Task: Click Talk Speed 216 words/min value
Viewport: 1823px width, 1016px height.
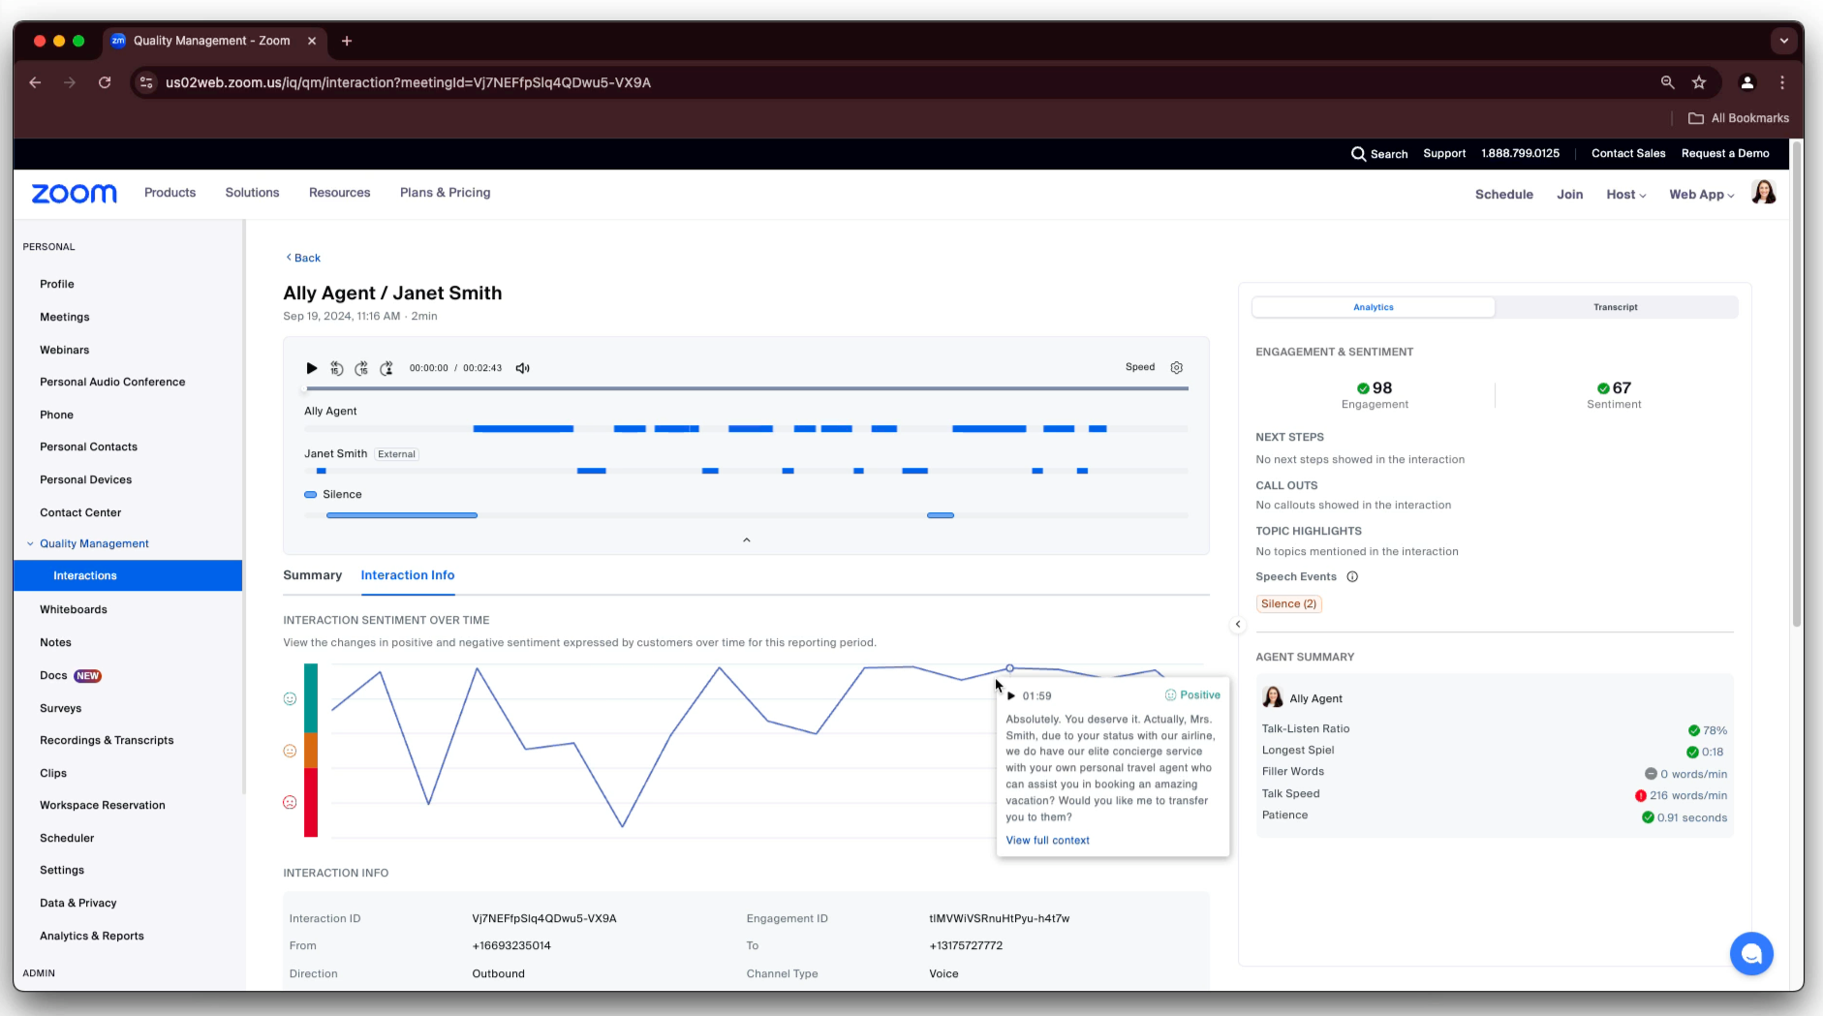Action: point(1682,796)
